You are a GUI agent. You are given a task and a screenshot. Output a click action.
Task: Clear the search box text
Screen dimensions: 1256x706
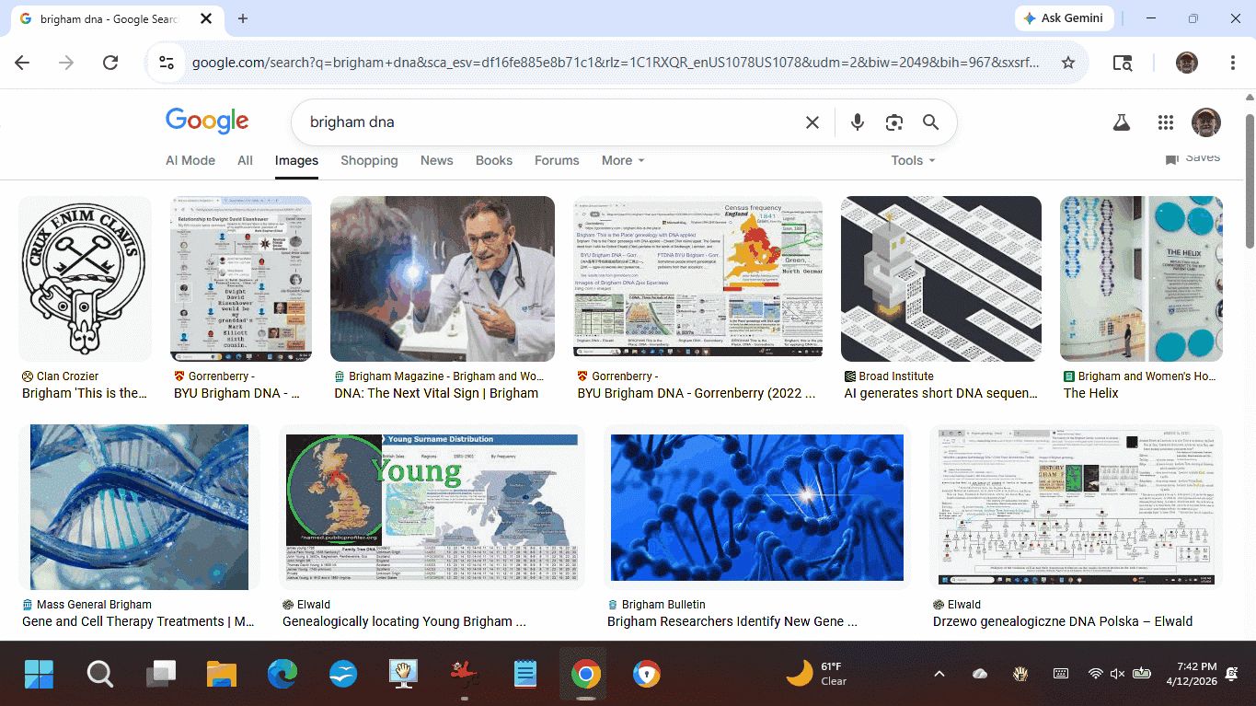812,122
